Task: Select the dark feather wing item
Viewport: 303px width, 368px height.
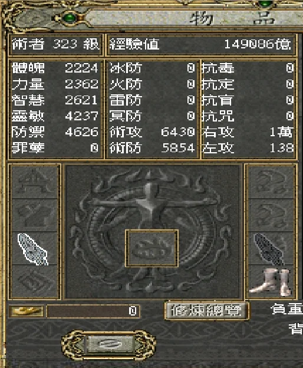Action: tap(269, 249)
